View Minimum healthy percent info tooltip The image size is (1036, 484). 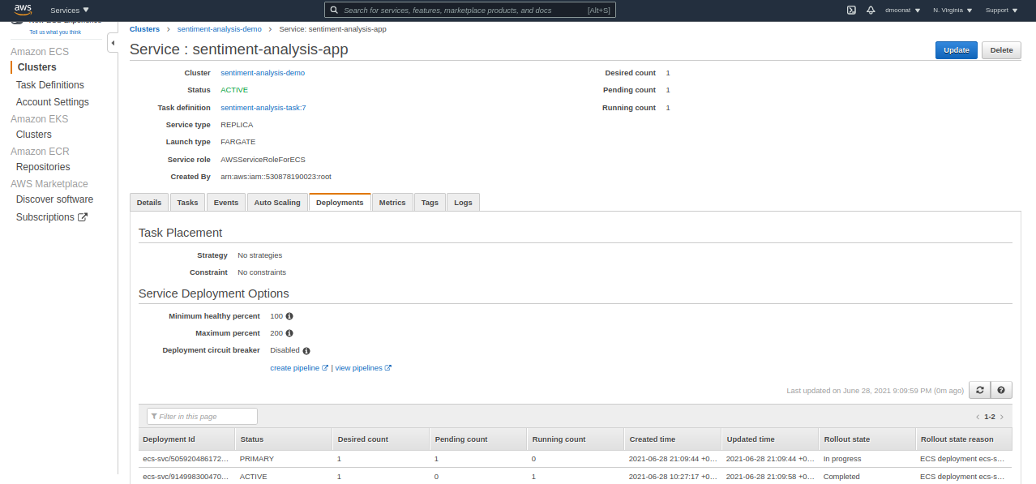pos(290,315)
